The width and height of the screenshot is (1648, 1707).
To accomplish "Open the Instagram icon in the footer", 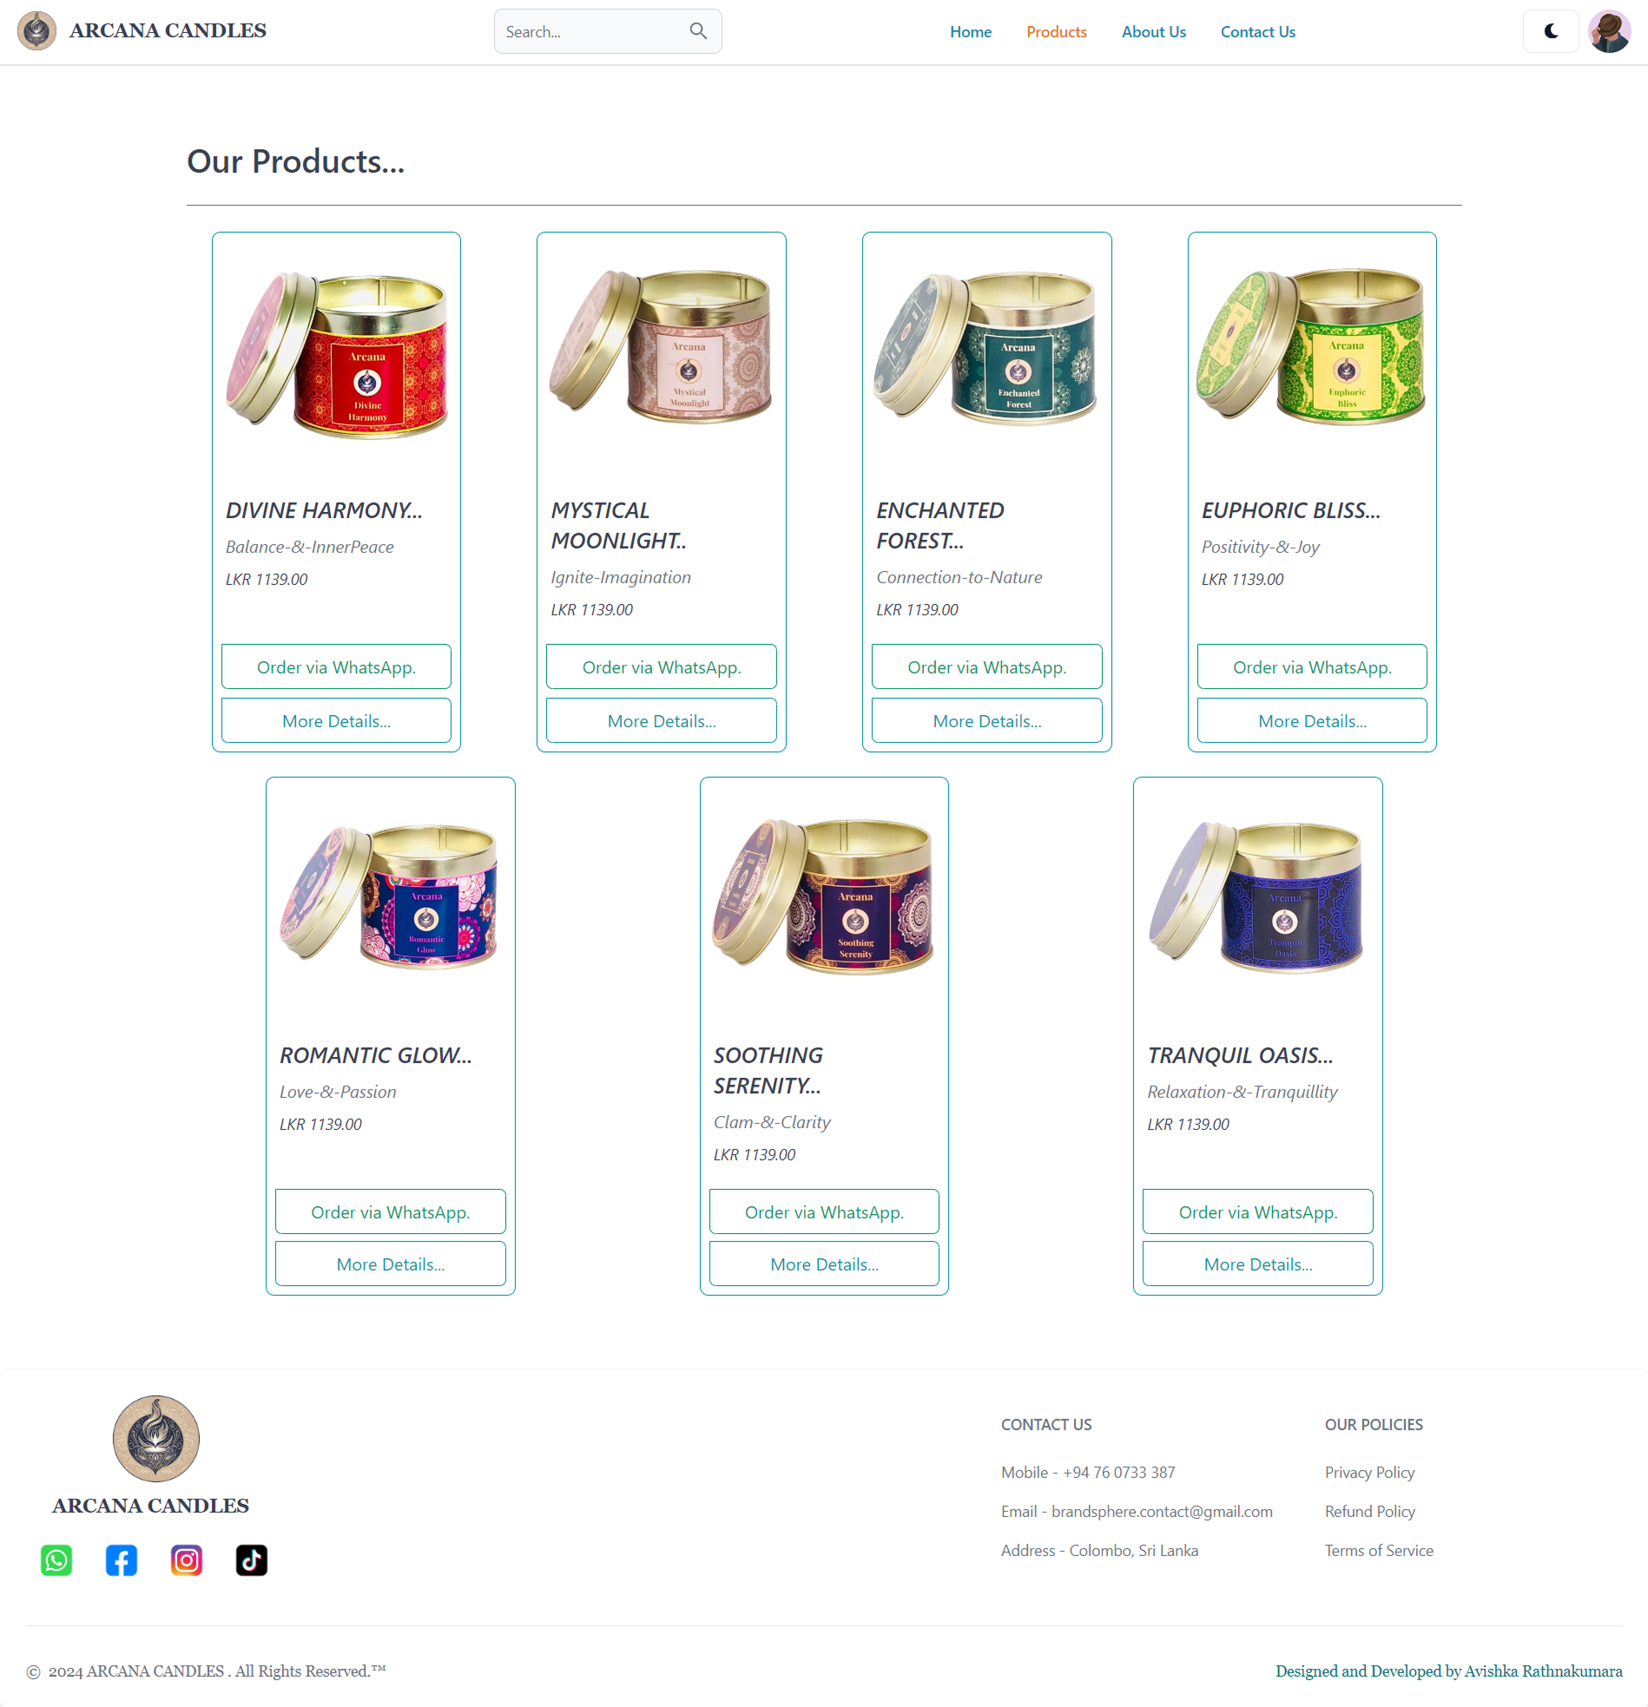I will coord(187,1559).
